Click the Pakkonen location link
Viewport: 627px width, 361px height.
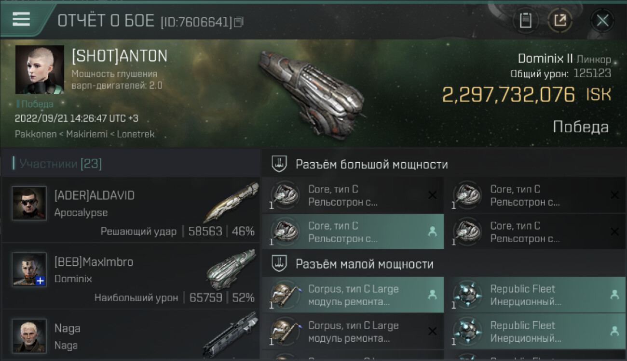click(36, 134)
